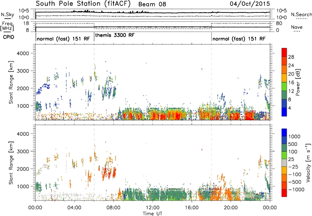312x216 pixels.
Task: Click the date '04/Oct/2015'
Action: click(250, 4)
